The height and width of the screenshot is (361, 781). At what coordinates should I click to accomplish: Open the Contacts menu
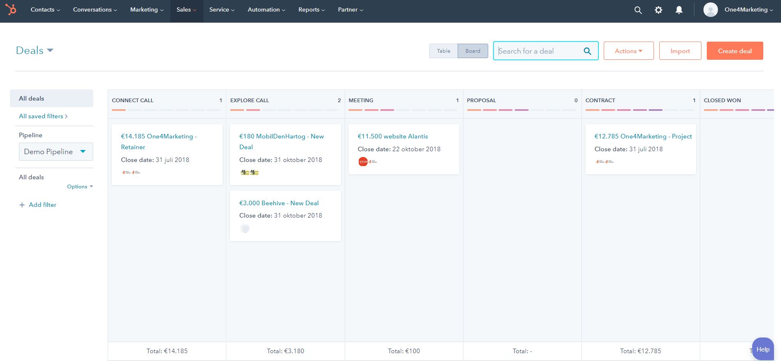pos(45,9)
